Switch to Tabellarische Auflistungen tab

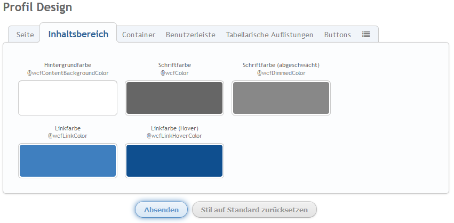click(x=269, y=35)
